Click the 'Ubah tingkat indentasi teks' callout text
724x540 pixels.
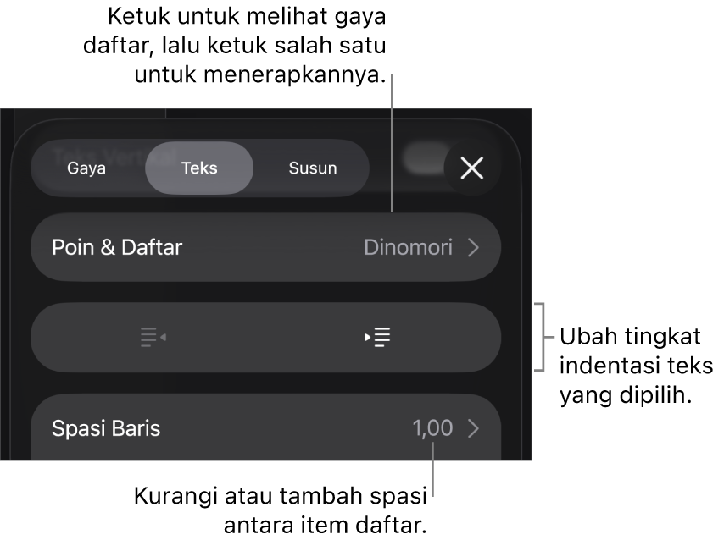(x=637, y=366)
